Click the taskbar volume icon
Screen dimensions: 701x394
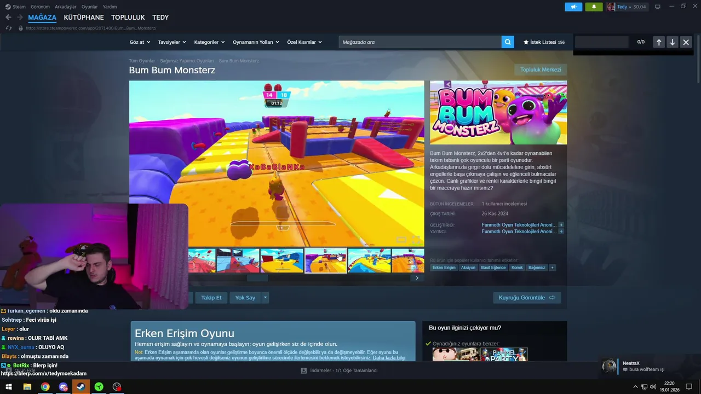[x=653, y=387]
